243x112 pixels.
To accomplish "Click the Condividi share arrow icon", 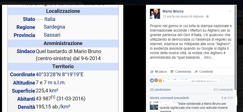I will pos(196,72).
